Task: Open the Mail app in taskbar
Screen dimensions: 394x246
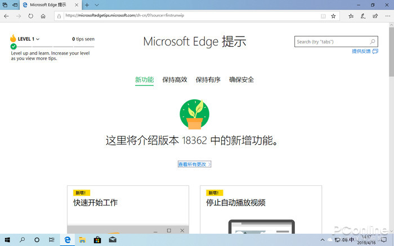Action: pos(113,240)
